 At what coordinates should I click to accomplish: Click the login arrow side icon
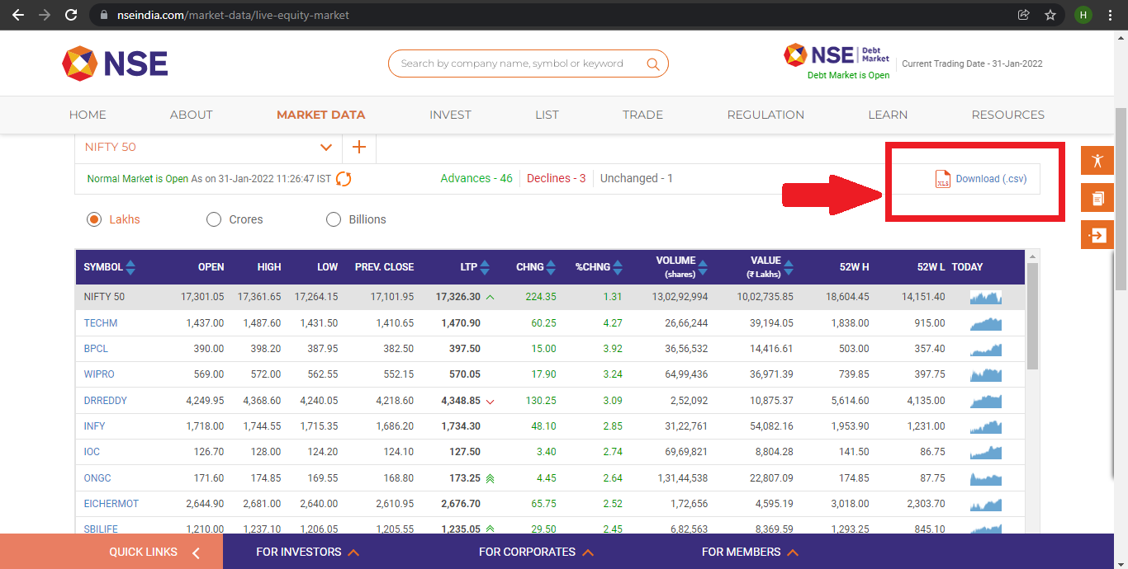[x=1097, y=235]
